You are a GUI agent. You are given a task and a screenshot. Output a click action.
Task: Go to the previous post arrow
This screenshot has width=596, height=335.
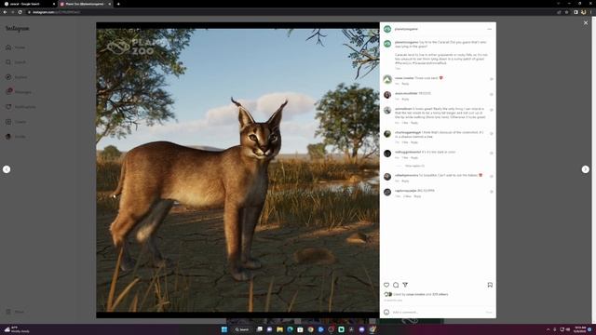[7, 169]
